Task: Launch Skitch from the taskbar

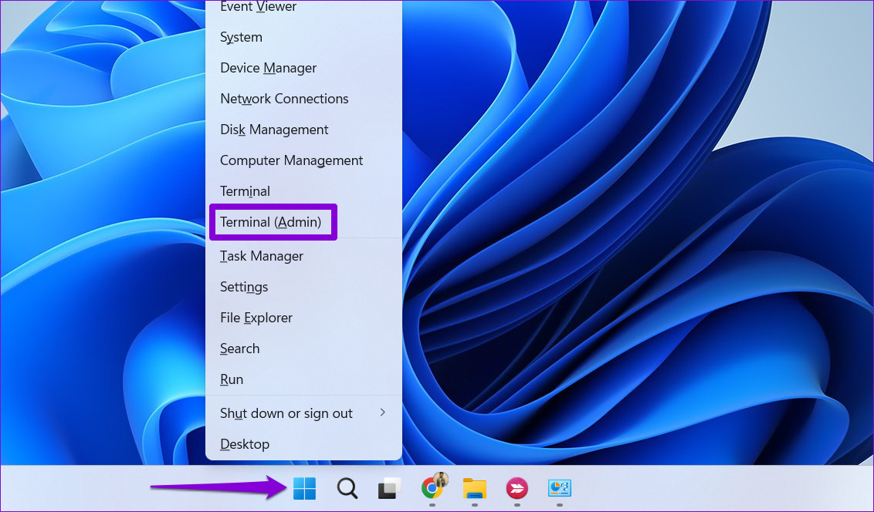Action: [517, 489]
